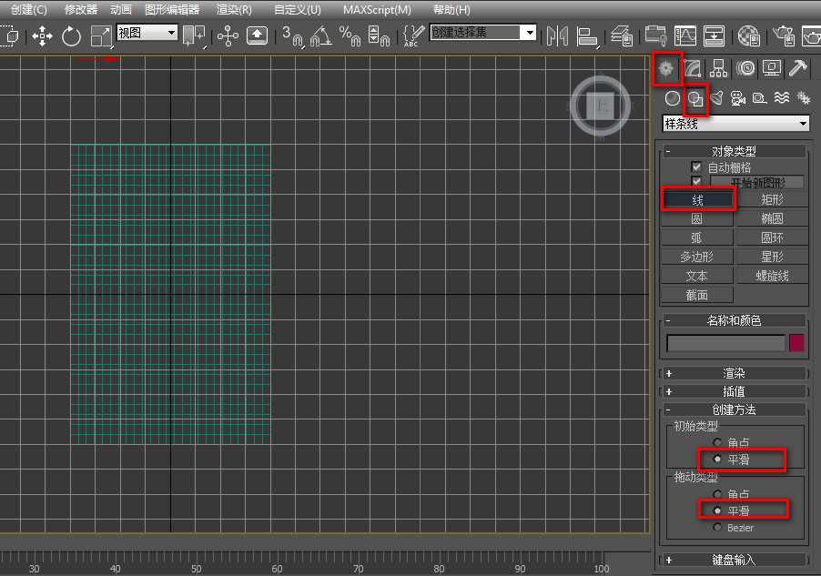This screenshot has height=576, width=821.
Task: Open Edit Named Selection Sets (ABC icon)
Action: pos(413,35)
